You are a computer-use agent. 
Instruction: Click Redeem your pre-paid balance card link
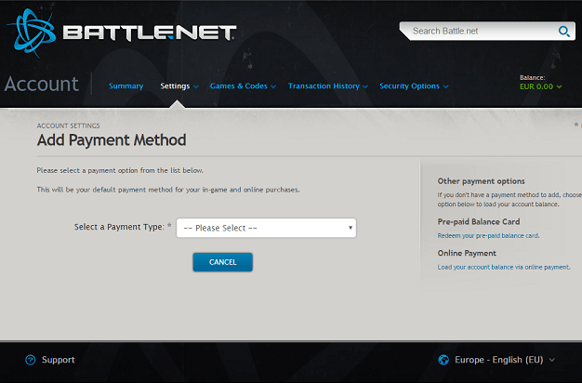pos(488,236)
